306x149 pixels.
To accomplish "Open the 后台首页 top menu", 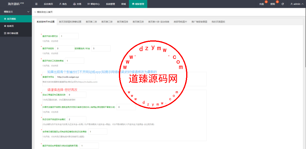I will click(x=48, y=4).
